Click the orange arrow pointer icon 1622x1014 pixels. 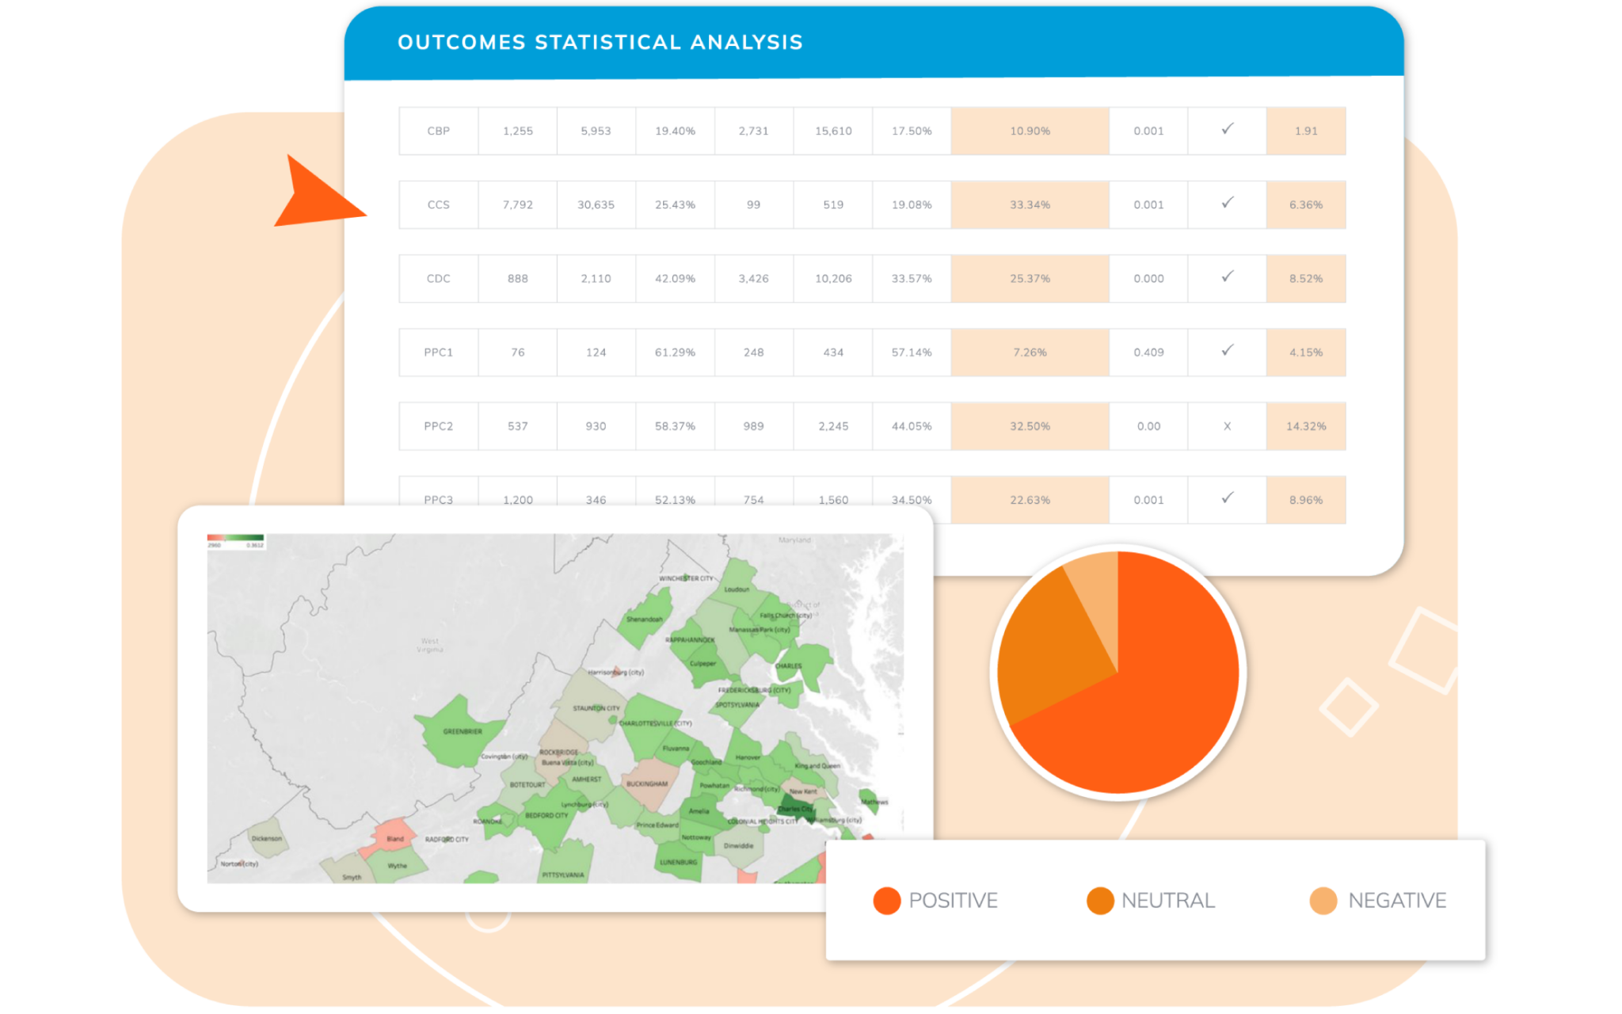(x=317, y=190)
